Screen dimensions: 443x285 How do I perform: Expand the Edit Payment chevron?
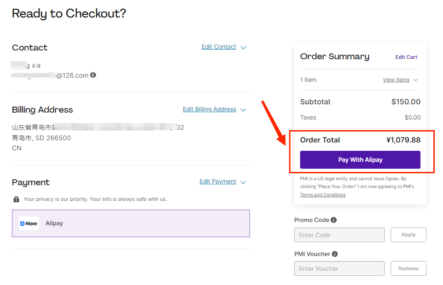(x=244, y=182)
